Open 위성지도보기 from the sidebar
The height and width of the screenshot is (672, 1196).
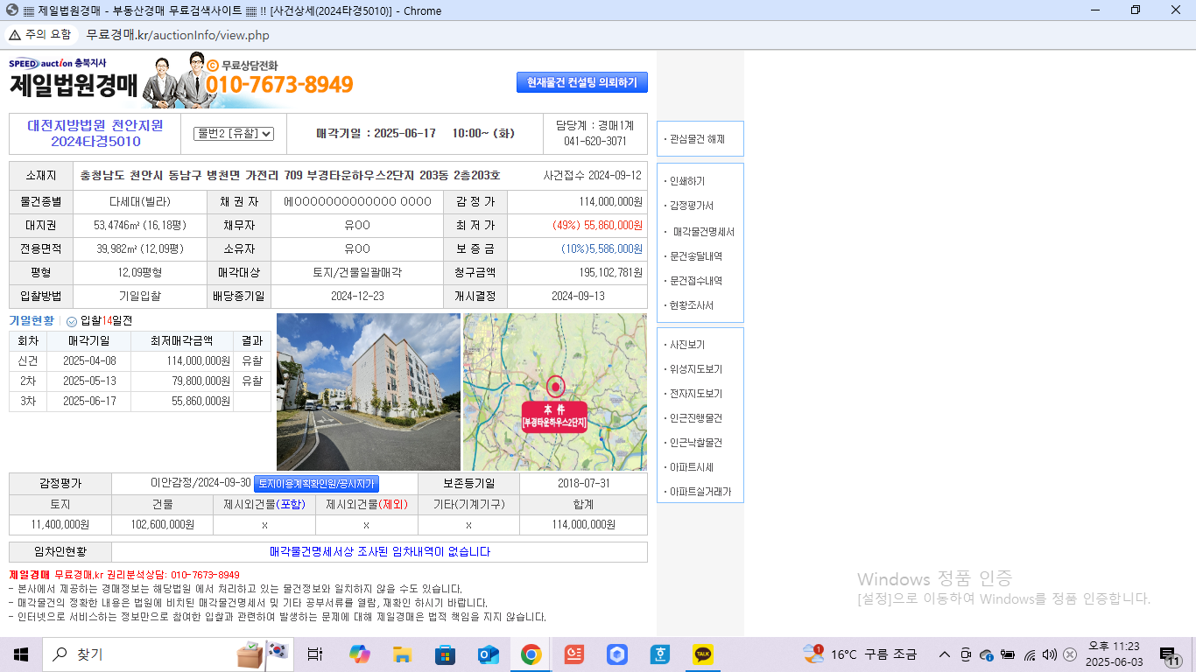(x=696, y=369)
